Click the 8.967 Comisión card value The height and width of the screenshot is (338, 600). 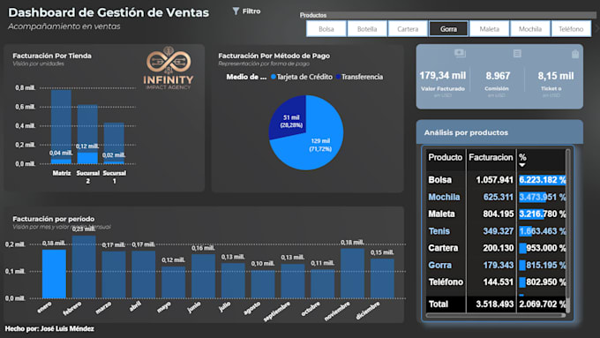click(498, 76)
